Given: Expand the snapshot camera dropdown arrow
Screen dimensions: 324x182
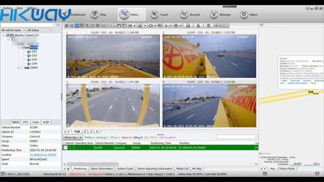Looking at the screenshot, I should [x=155, y=26].
